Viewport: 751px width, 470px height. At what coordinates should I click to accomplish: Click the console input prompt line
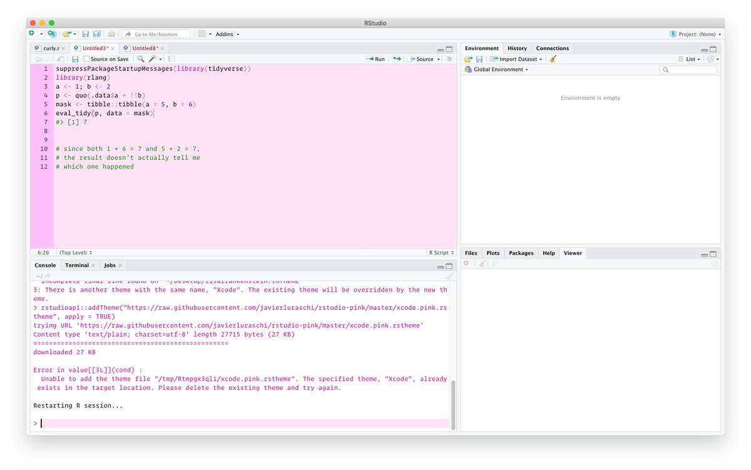pos(241,424)
